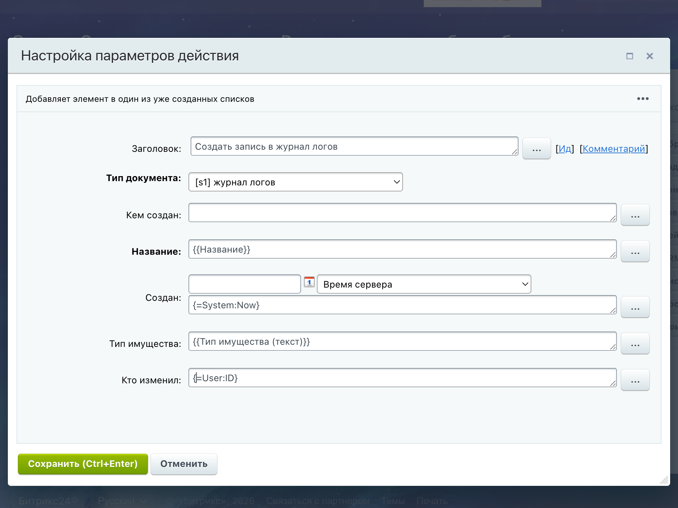Image resolution: width=678 pixels, height=508 pixels.
Task: Open value picker for Кто изменил field
Action: (x=635, y=380)
